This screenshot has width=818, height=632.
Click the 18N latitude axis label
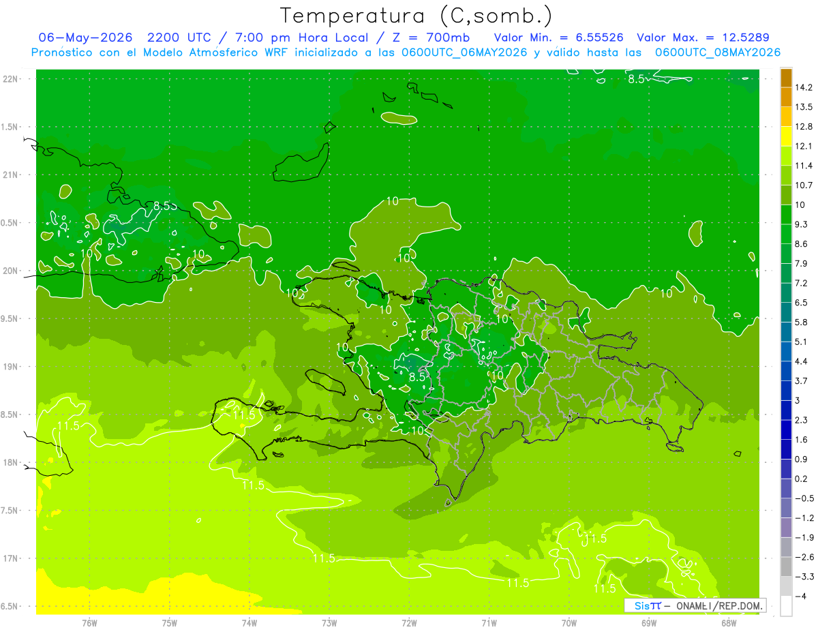(11, 462)
